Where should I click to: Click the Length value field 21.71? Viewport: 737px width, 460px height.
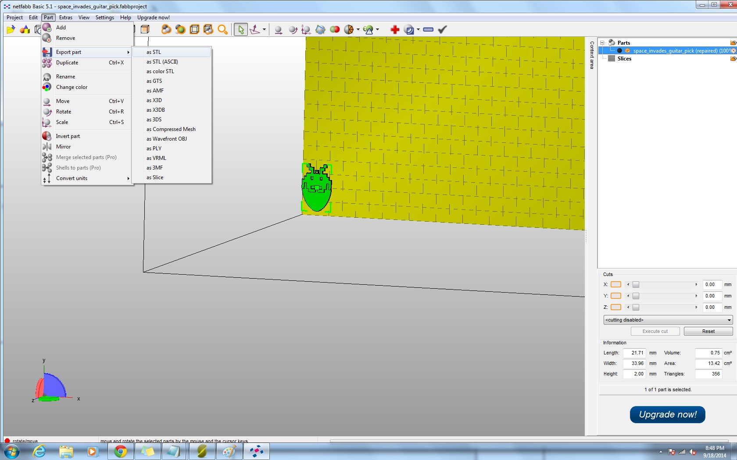click(x=634, y=353)
